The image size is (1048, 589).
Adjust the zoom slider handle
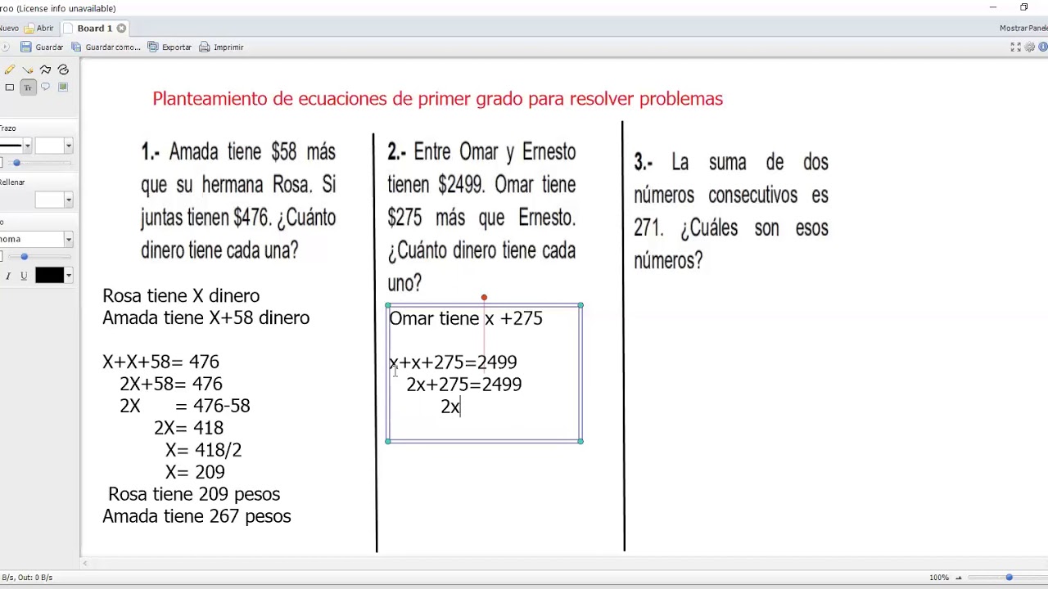[1009, 578]
